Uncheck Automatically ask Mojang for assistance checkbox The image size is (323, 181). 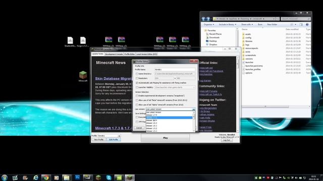[137, 82]
